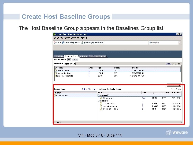The height and width of the screenshot is (145, 193).
Task: Click the Non-Critical Host Updates baseline icon in the top table
Action: click(56, 73)
